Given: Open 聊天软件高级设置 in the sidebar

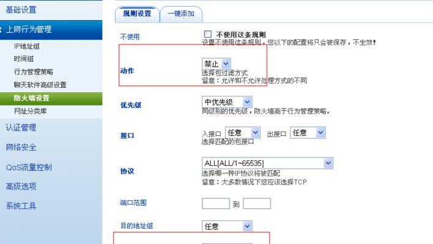Looking at the screenshot, I should point(40,85).
